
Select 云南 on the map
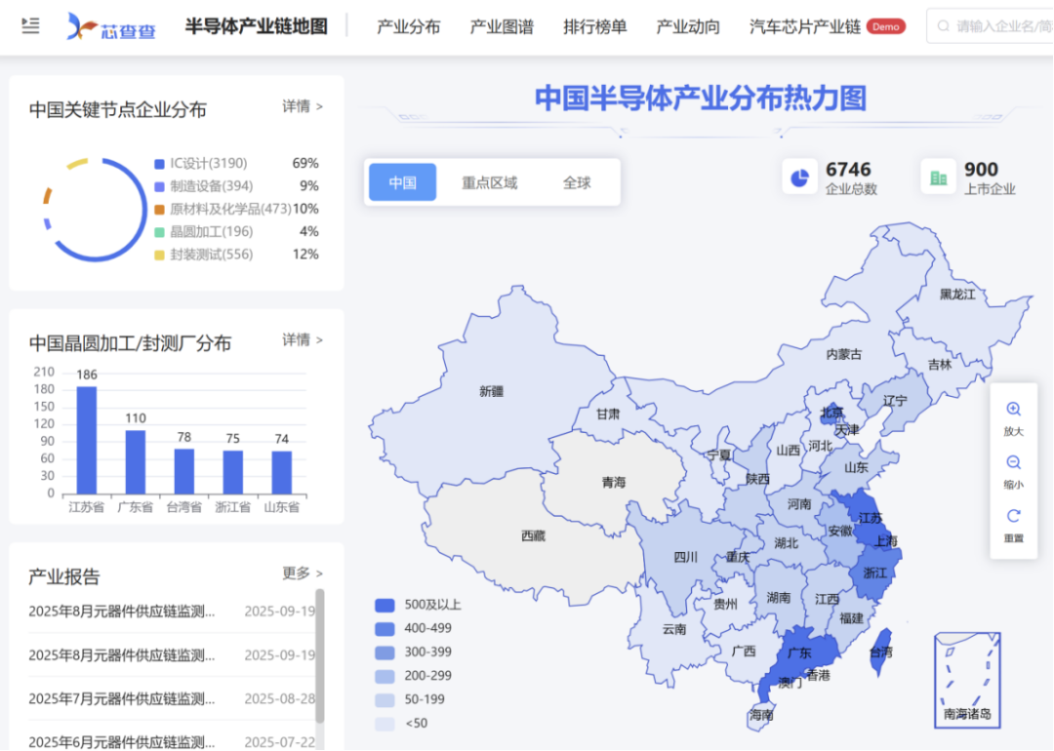pyautogui.click(x=674, y=629)
